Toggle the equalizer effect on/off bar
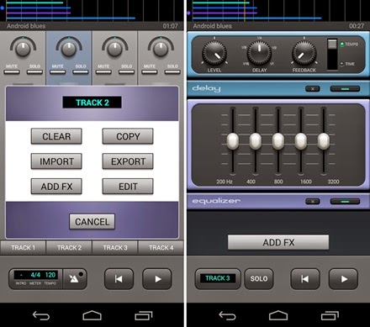The image size is (370, 327). click(x=345, y=201)
